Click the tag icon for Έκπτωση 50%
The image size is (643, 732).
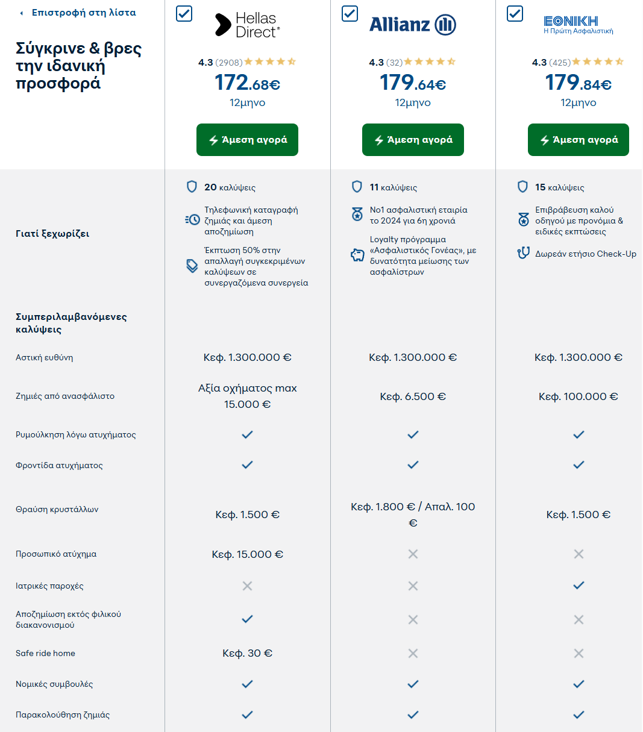point(192,266)
